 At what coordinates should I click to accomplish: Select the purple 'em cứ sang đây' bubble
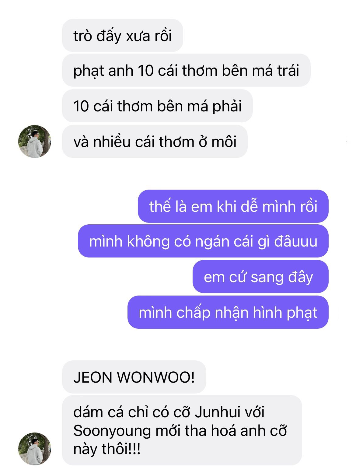[260, 277]
